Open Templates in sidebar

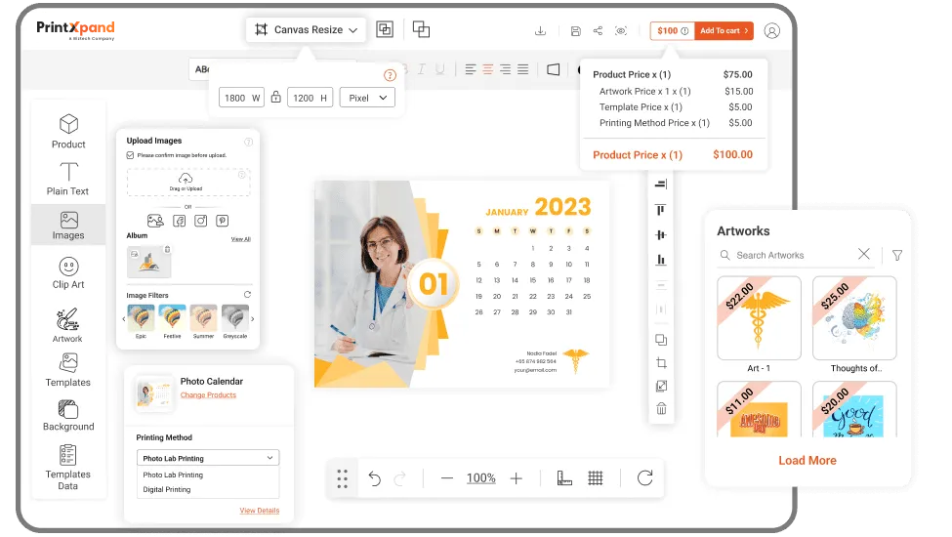(x=68, y=370)
